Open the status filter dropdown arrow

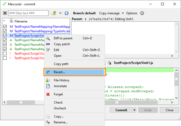coord(60,13)
